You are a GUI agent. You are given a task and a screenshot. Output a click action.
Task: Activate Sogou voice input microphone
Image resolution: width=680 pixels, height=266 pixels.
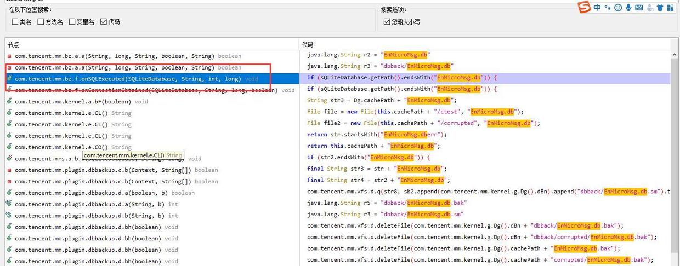[628, 8]
